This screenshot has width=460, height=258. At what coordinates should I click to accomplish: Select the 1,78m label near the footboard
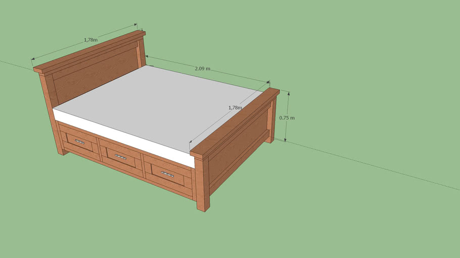tap(235, 108)
